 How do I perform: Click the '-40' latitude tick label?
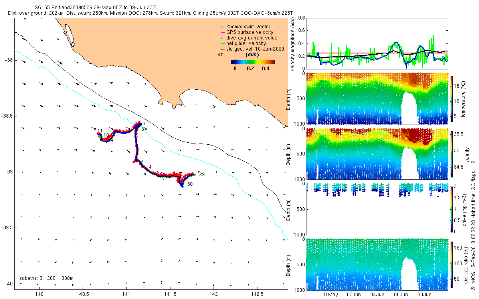pyautogui.click(x=9, y=283)
